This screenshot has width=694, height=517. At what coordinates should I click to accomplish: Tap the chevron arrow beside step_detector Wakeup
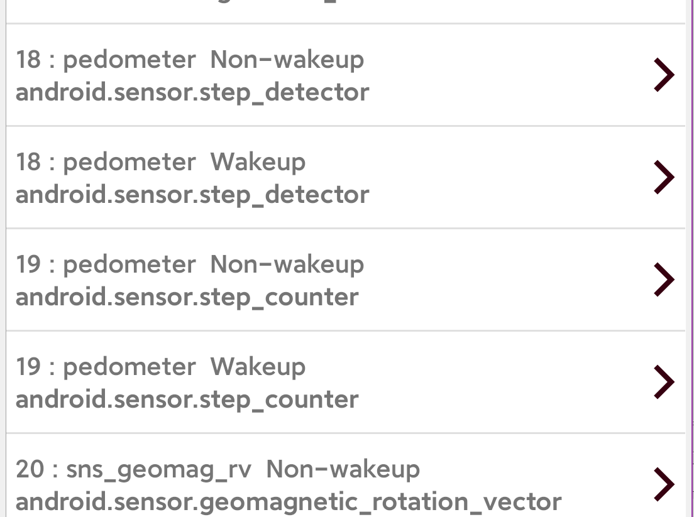(663, 177)
